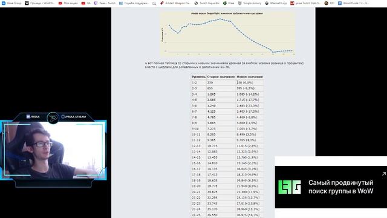Open the Priaa Group bookmark icon
This screenshot has height=218, width=387.
click(4, 3)
